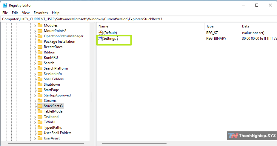Viewport: 277px width, 146px height.
Task: Click the OperationStatusManager folder icon
Action: point(40,36)
